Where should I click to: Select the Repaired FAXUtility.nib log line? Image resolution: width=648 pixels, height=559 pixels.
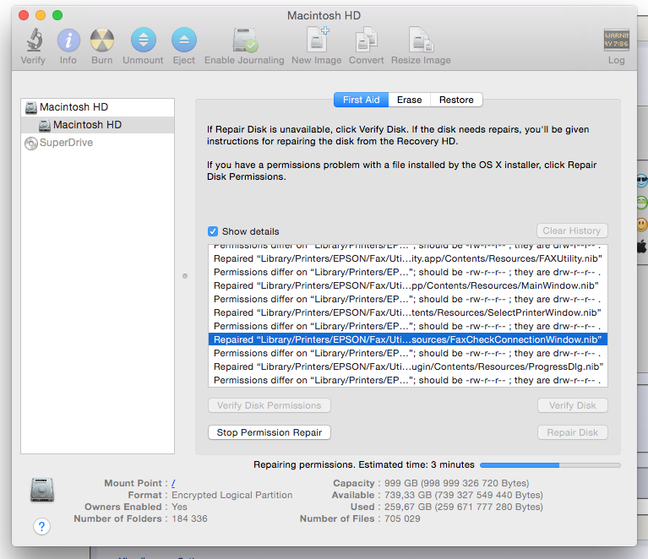408,258
